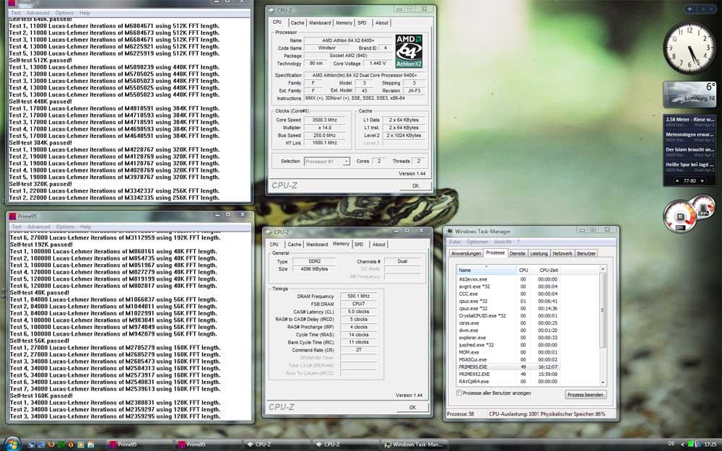Click Show Desktop icon in Quick Launch
Viewport: 722px width, 451px height.
tap(31, 445)
